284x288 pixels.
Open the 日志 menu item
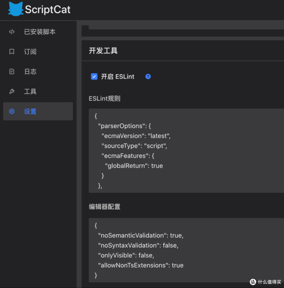38,71
